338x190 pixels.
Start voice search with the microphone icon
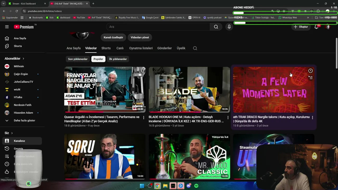click(229, 27)
